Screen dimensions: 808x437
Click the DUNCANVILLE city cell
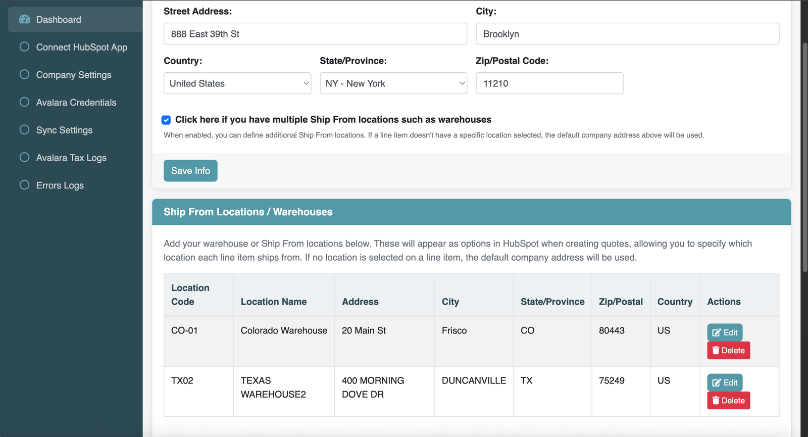tap(474, 391)
